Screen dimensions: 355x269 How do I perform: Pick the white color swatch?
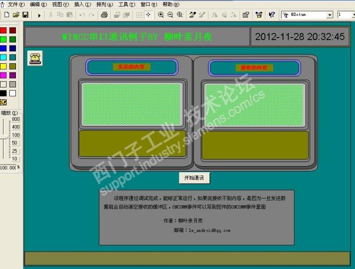(13, 93)
